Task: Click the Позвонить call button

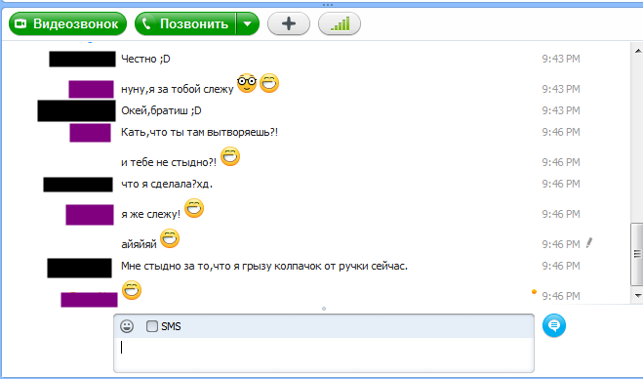Action: click(x=185, y=23)
